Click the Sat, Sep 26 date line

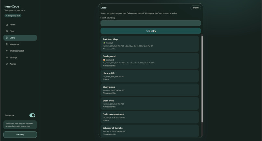pos(114,118)
